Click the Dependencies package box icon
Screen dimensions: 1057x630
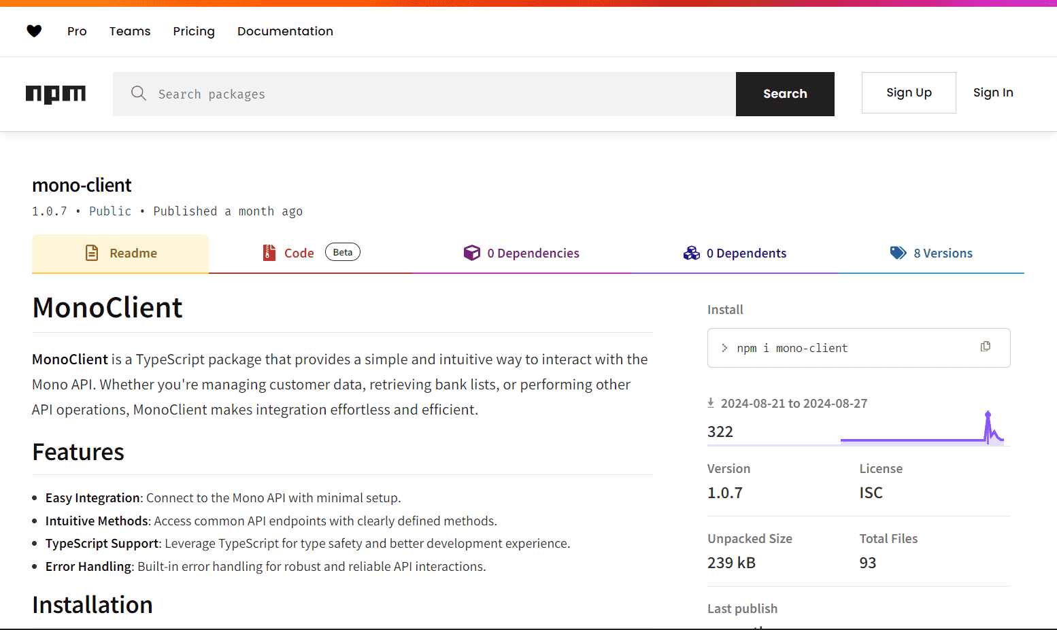pyautogui.click(x=471, y=252)
